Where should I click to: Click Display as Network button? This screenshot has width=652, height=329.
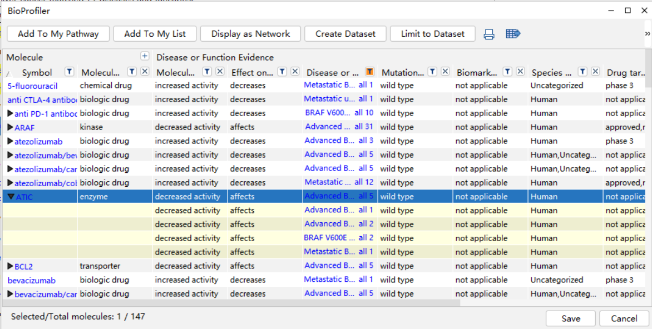coord(250,34)
